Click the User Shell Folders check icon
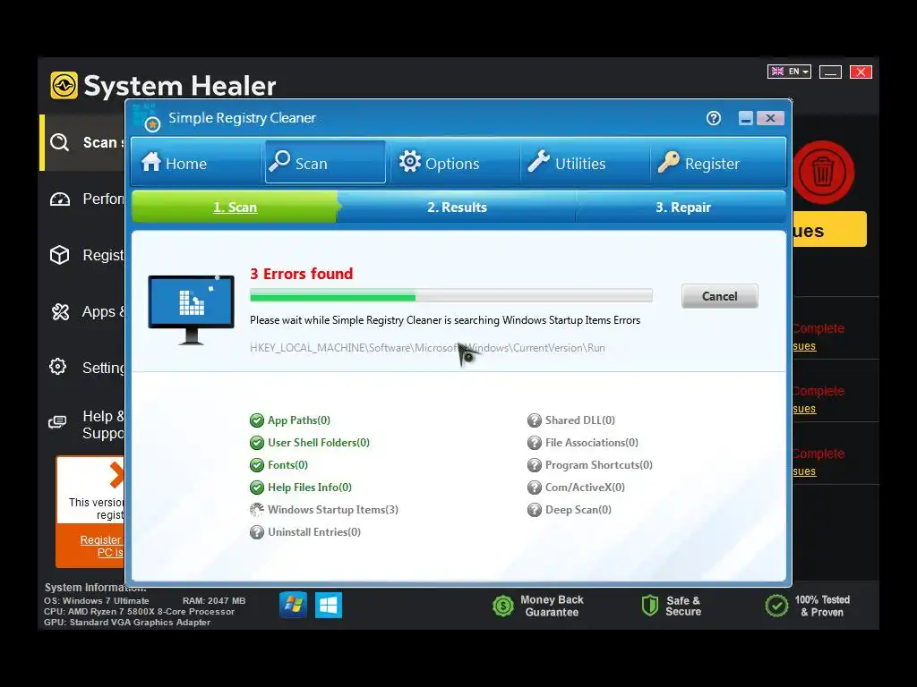This screenshot has height=687, width=917. (x=257, y=443)
